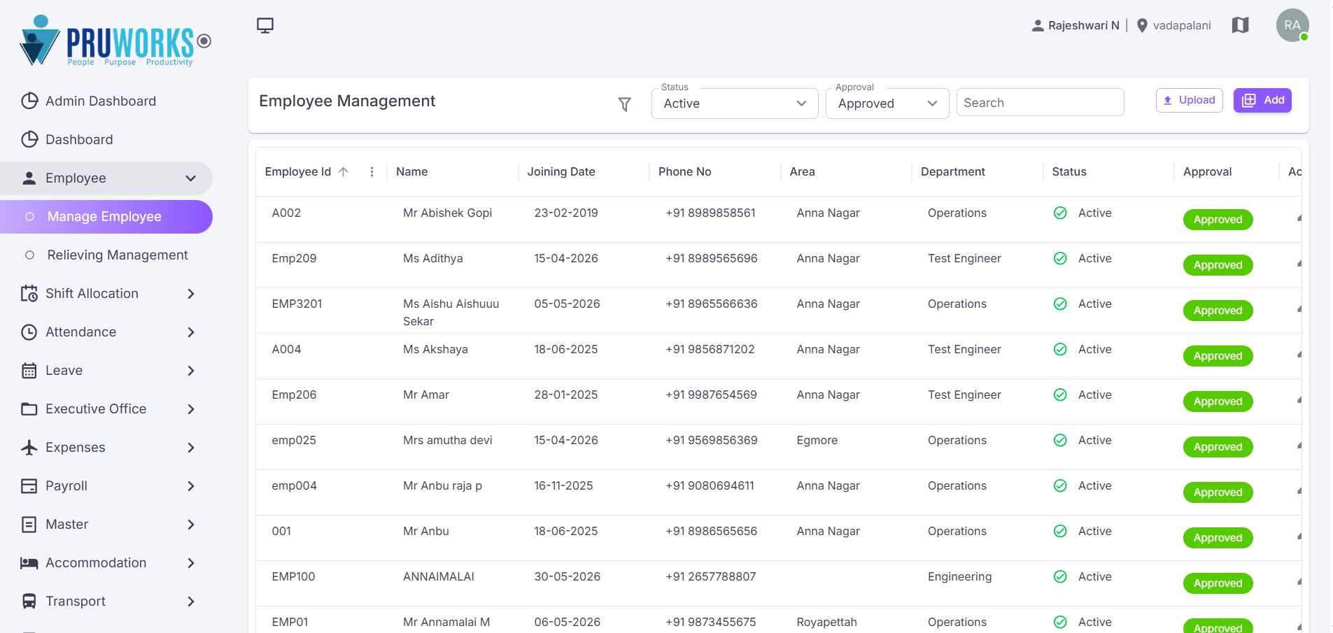
Task: Sort by the Name column header
Action: click(x=411, y=171)
